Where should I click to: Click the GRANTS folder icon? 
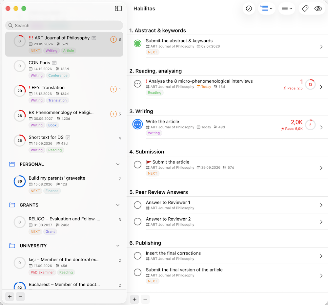coord(12,205)
